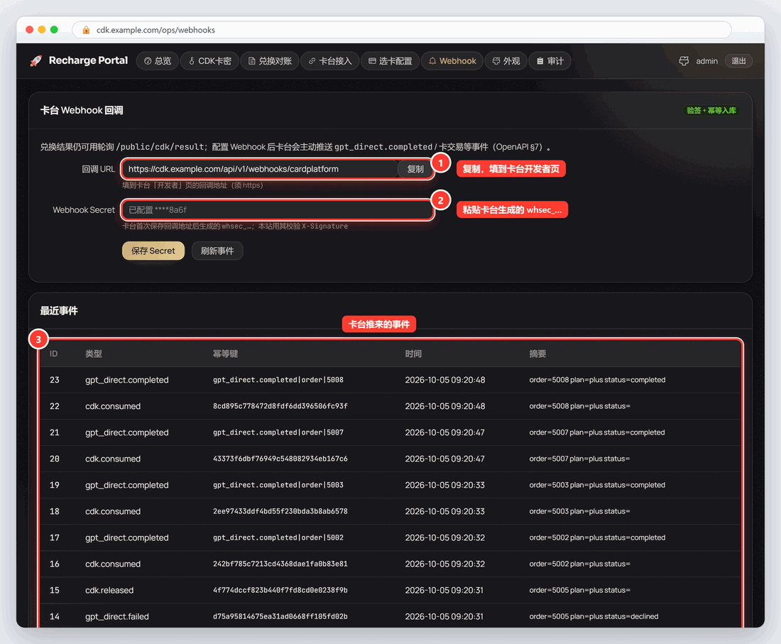Click ID cell '18' in events table
781x644 pixels.
coord(54,511)
